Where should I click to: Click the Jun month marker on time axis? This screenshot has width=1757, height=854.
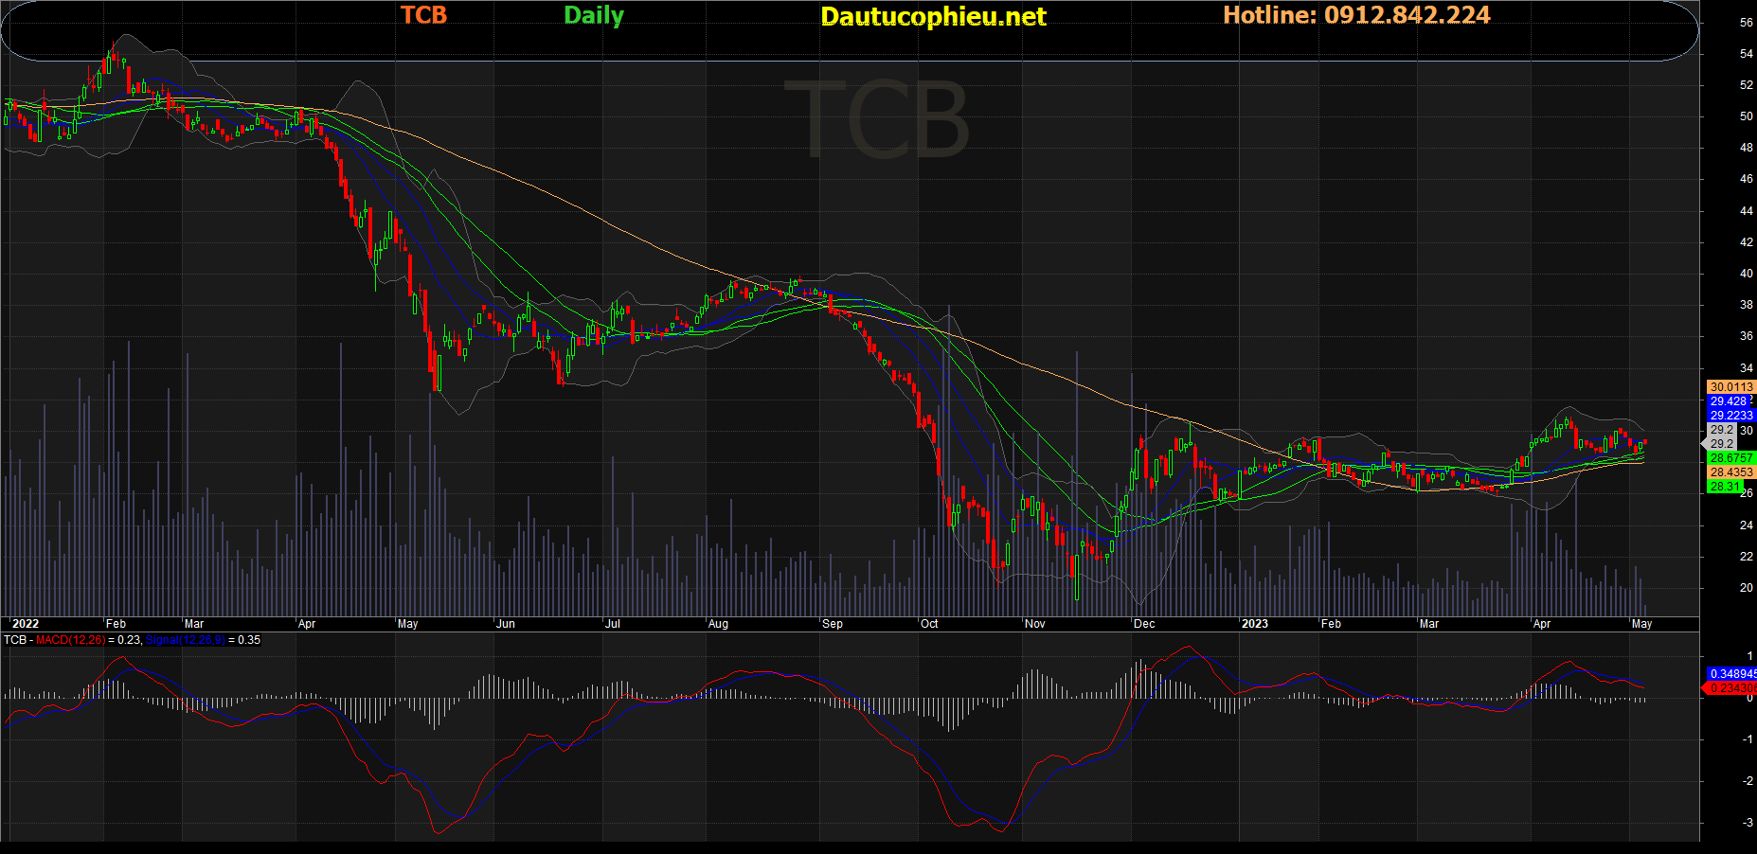click(506, 624)
